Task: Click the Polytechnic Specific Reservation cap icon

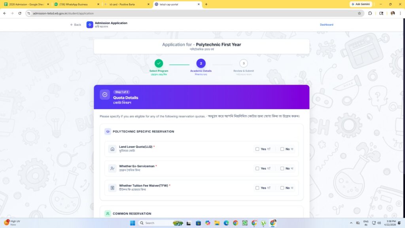Action: click(x=108, y=131)
